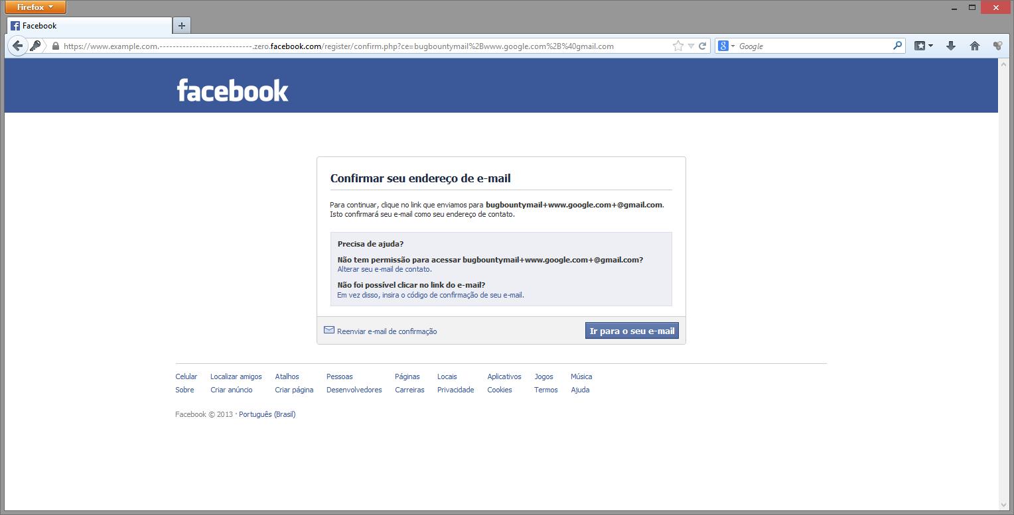Click the Facebook favicon on the tab

pos(15,26)
